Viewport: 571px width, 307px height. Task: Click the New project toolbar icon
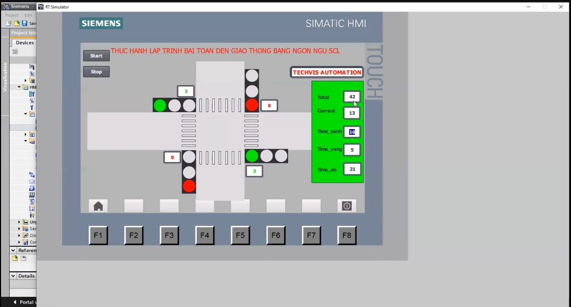[8, 23]
